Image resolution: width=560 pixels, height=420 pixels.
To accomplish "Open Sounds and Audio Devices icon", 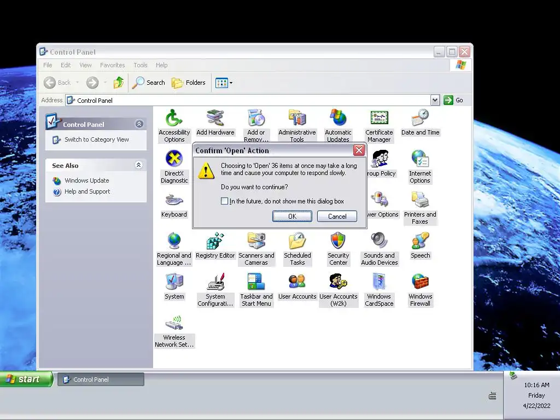I will click(379, 249).
